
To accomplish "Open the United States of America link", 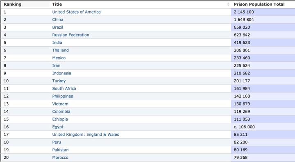I will pyautogui.click(x=76, y=12).
